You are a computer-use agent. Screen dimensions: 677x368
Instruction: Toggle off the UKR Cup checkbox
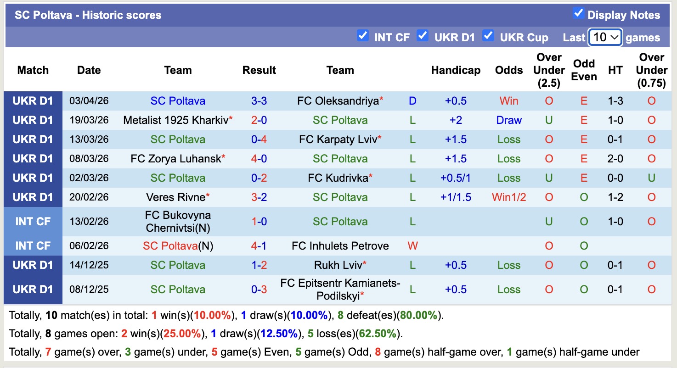pyautogui.click(x=488, y=36)
